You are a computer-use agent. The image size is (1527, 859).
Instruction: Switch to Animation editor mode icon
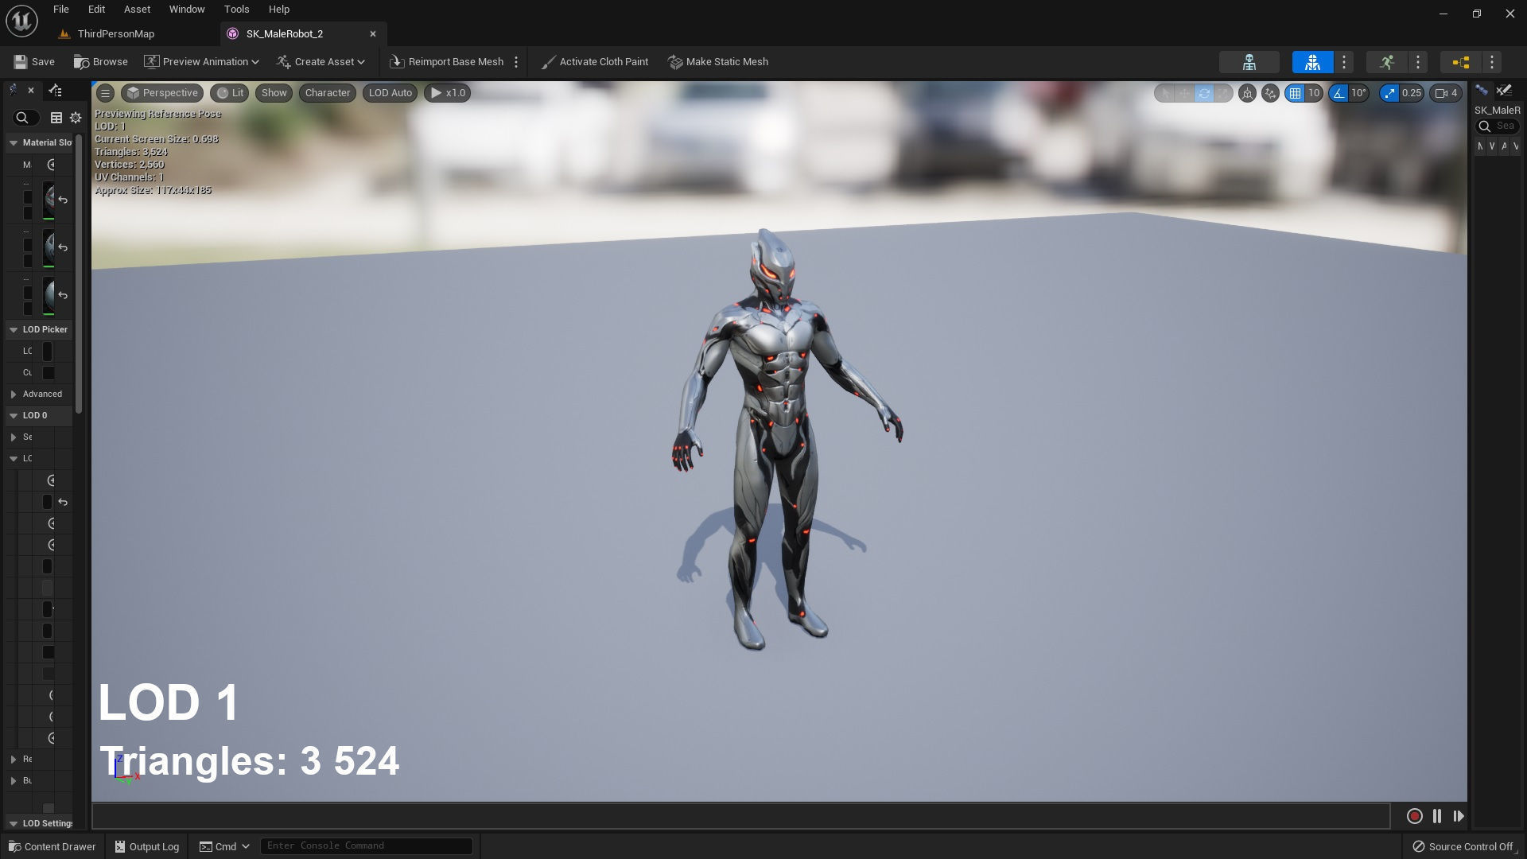[1387, 62]
